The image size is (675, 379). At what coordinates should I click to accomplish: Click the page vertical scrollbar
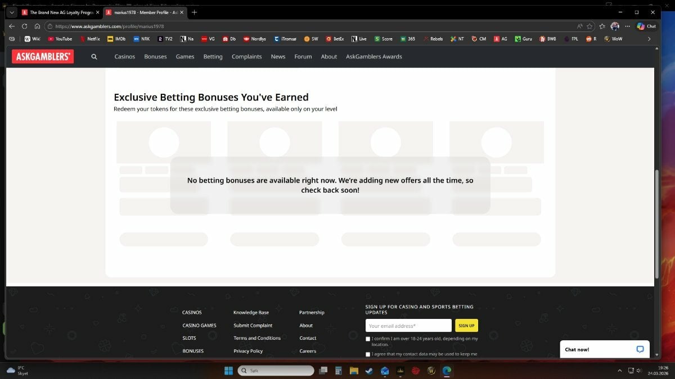pyautogui.click(x=656, y=225)
